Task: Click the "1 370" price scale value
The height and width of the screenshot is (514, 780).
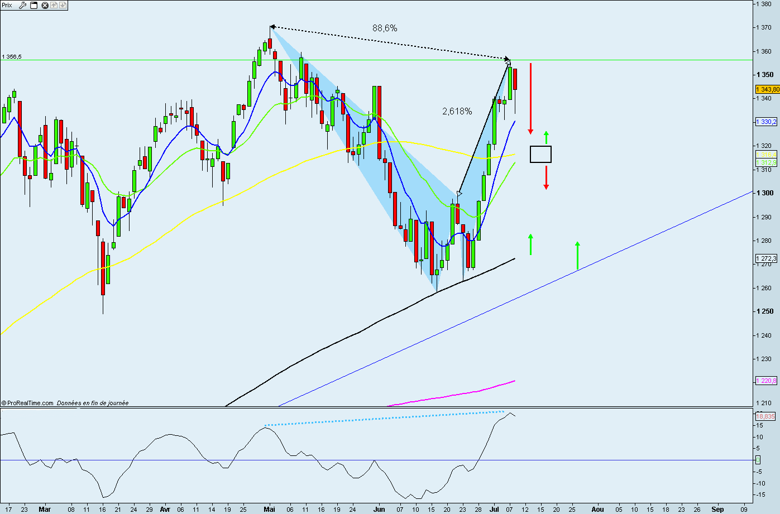Action: click(764, 27)
